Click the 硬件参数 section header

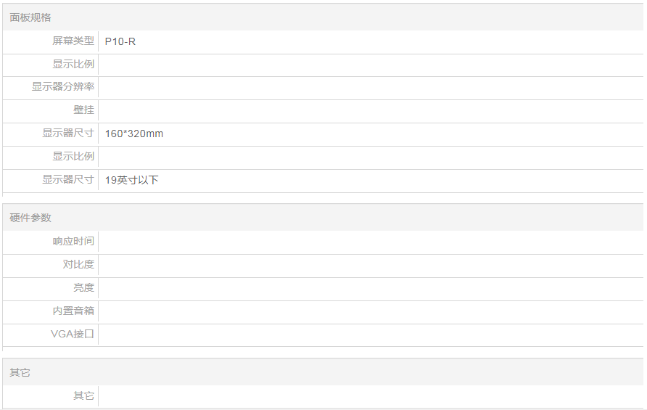[x=30, y=218]
